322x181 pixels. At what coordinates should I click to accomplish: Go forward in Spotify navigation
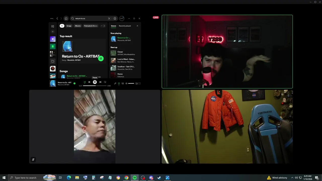click(61, 18)
